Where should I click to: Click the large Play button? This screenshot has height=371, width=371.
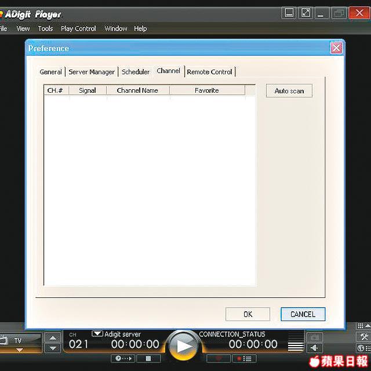pyautogui.click(x=183, y=346)
